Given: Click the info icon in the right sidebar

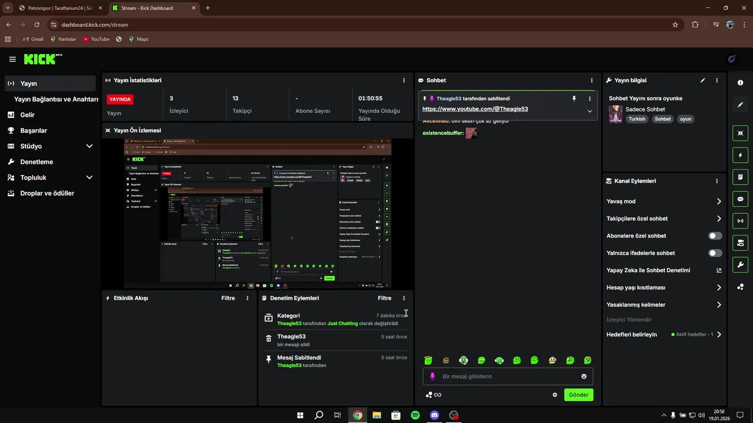Looking at the screenshot, I should click(740, 83).
